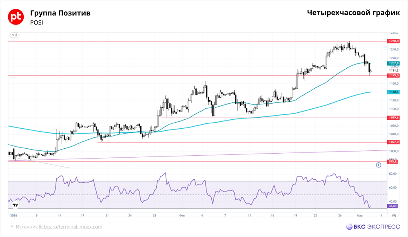
Task: Select the 1179,0 support level label
Action: pos(393,75)
